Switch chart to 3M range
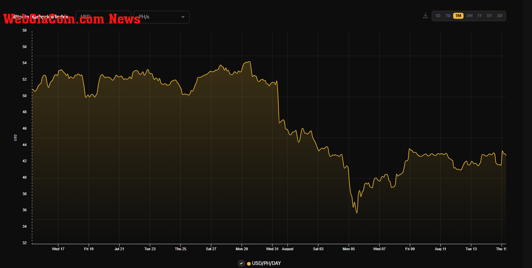This screenshot has width=532, height=268. click(469, 16)
